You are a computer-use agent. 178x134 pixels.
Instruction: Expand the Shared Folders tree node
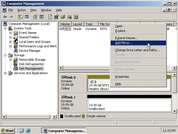pos(10,37)
